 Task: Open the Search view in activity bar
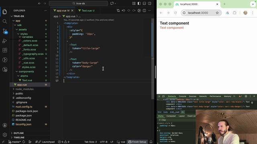pyautogui.click(x=5, y=21)
